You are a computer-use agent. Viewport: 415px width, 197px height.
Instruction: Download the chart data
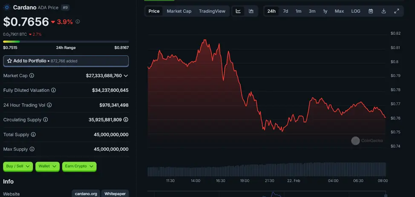point(383,11)
